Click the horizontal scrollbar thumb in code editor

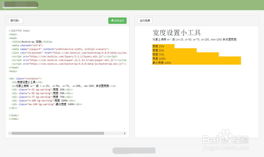[x=58, y=133]
